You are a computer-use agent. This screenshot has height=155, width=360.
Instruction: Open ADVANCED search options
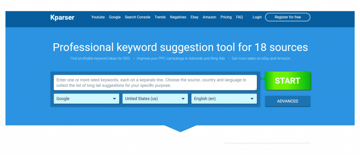tap(288, 101)
